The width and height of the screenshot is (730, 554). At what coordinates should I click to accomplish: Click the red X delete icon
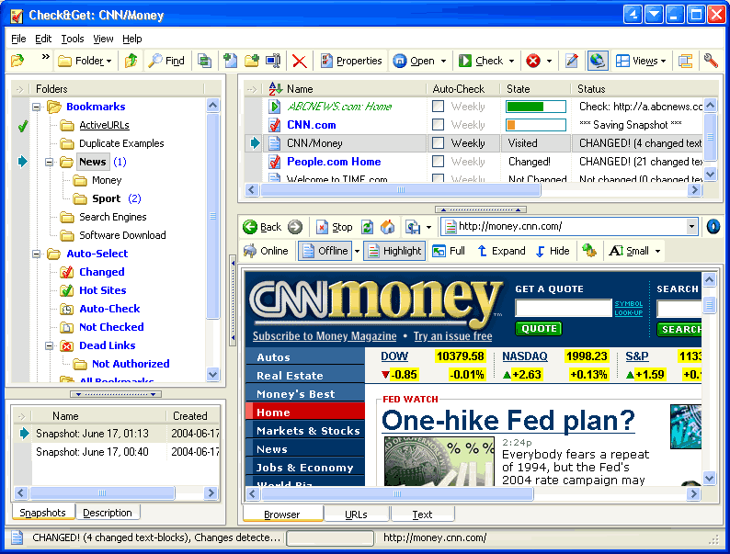[x=299, y=62]
